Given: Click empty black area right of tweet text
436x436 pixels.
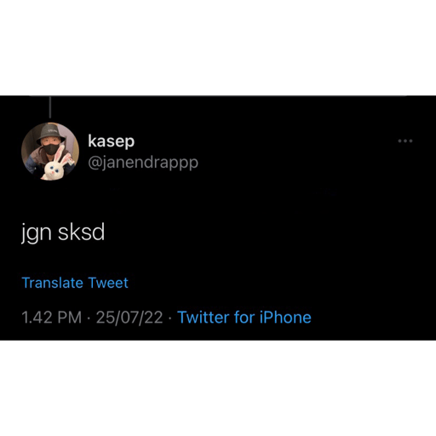Looking at the screenshot, I should [255, 232].
